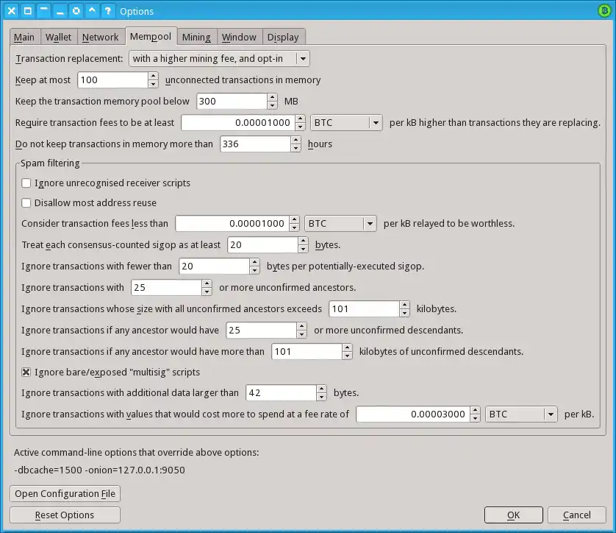Image resolution: width=616 pixels, height=533 pixels.
Task: Click the green Bitcoin icon in titlebar
Action: coord(604,10)
